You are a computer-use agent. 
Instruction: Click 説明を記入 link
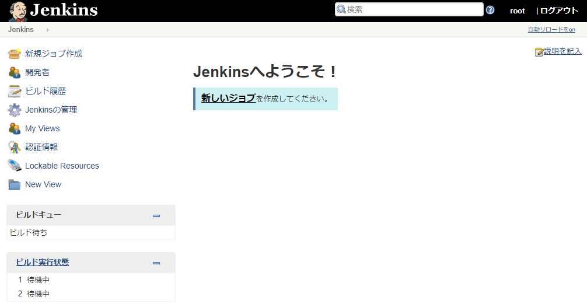coord(562,51)
